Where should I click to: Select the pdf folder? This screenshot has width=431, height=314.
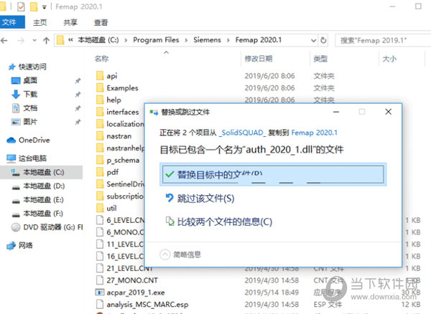pyautogui.click(x=113, y=172)
